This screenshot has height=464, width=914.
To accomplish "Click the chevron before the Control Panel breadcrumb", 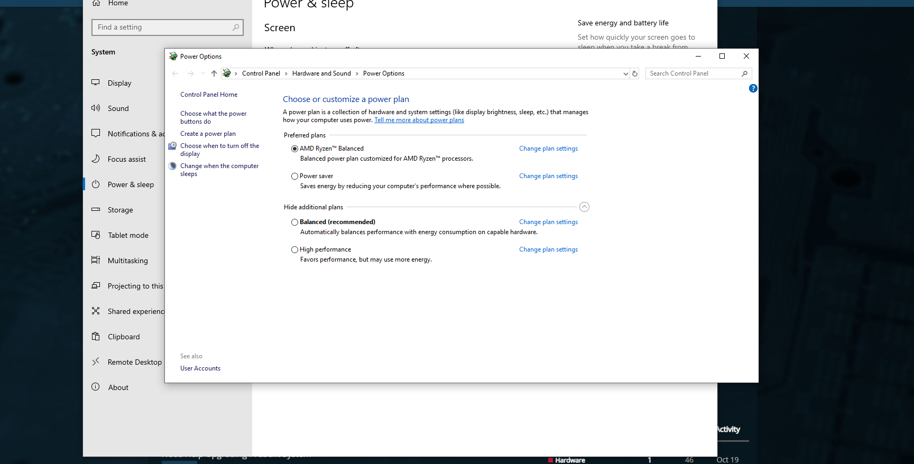I will (236, 73).
